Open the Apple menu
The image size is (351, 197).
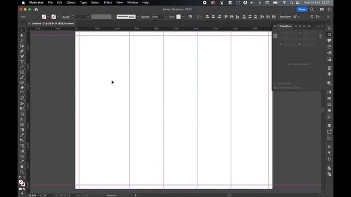click(23, 3)
